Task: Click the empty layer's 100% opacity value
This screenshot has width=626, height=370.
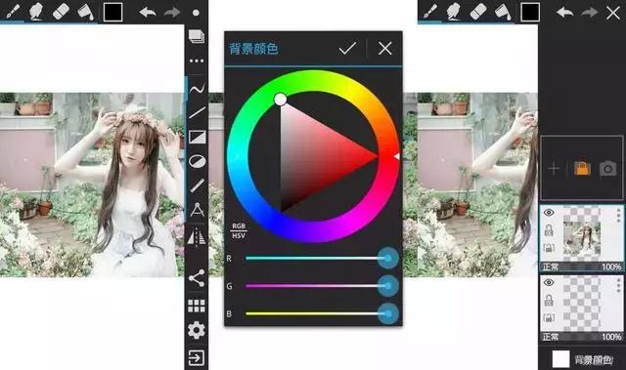Action: pos(611,337)
